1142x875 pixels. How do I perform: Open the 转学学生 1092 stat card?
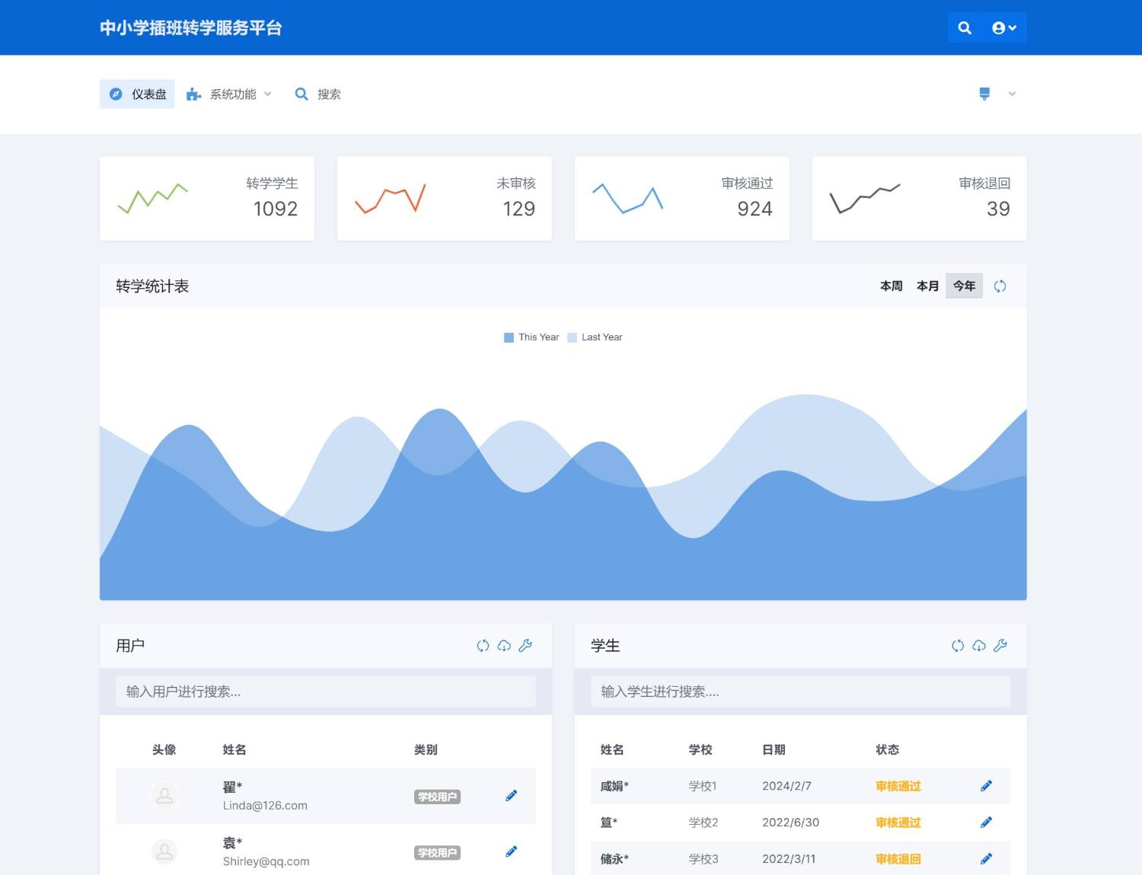click(x=207, y=199)
